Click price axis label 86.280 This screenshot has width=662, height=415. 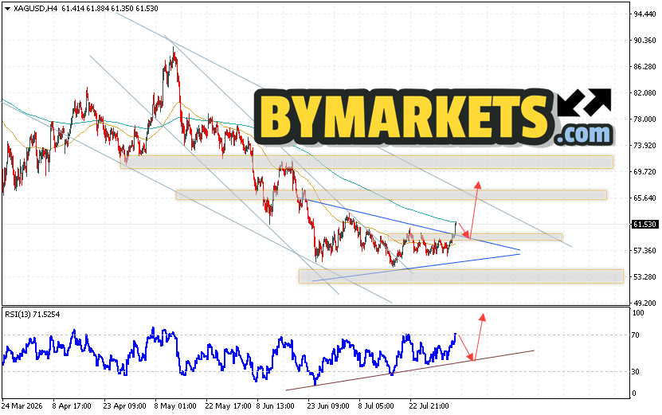click(644, 66)
